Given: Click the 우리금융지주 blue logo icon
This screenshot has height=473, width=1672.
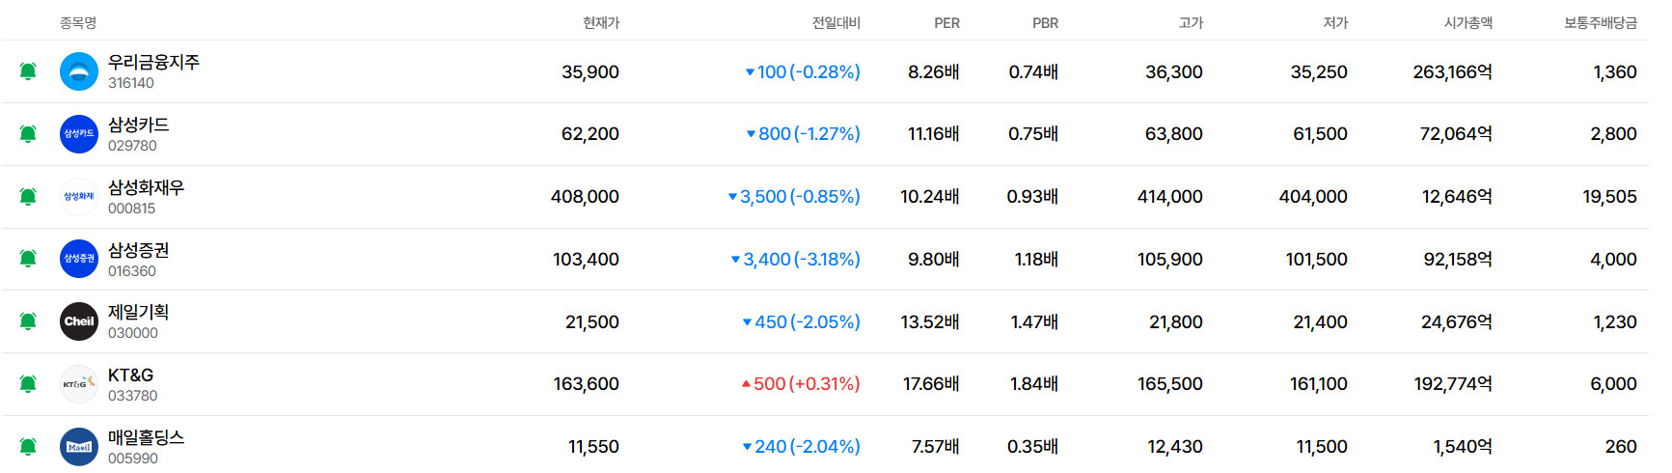Looking at the screenshot, I should (x=79, y=71).
